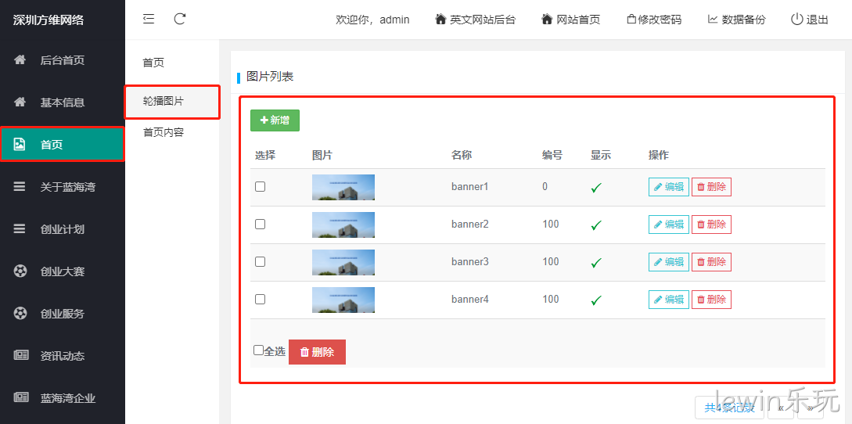Delete banner1 with its 删除 button
Viewport: 852px width, 424px height.
711,187
